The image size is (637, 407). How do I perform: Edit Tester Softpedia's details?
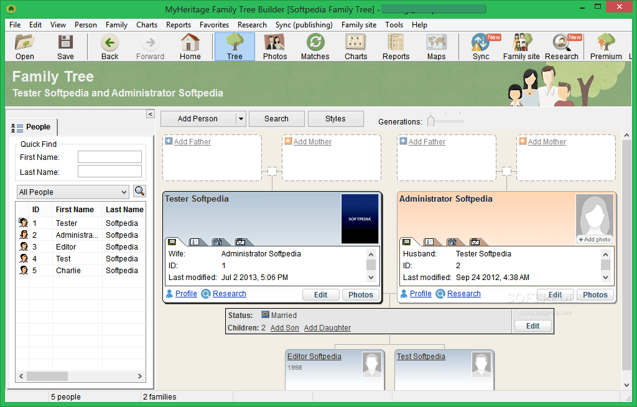point(320,294)
